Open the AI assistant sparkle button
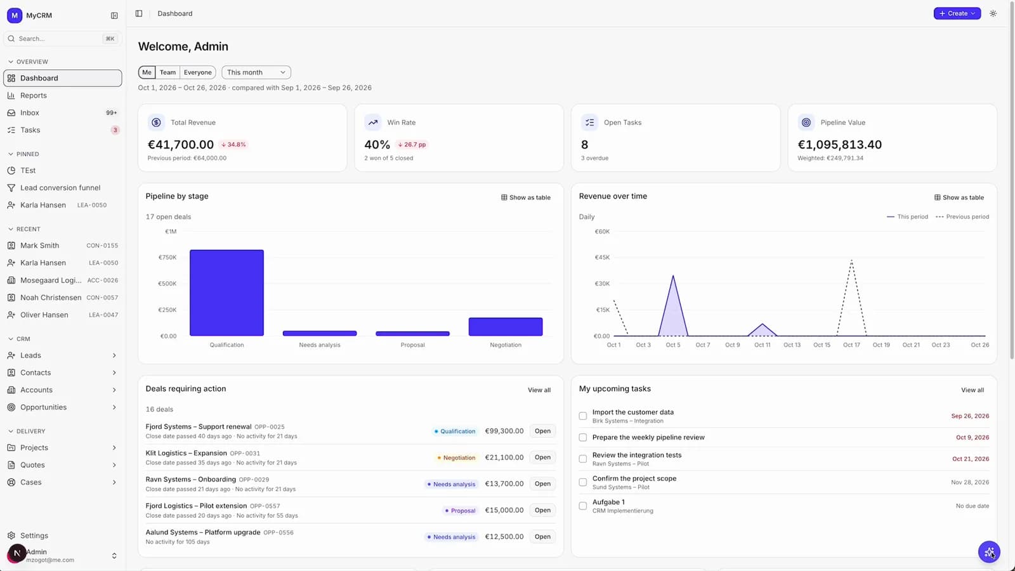The width and height of the screenshot is (1015, 571). pyautogui.click(x=989, y=552)
